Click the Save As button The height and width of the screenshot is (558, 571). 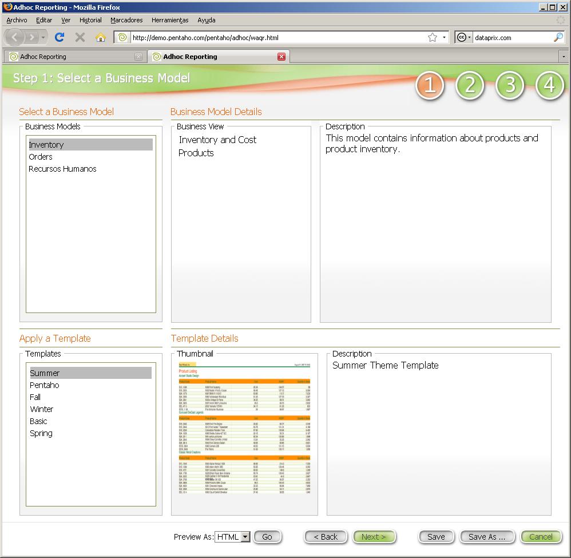[487, 537]
